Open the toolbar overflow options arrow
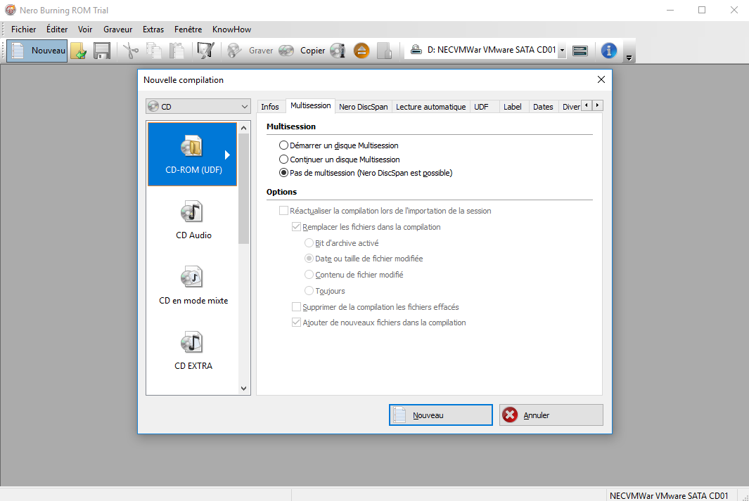Screen dimensions: 749x501 coord(629,57)
